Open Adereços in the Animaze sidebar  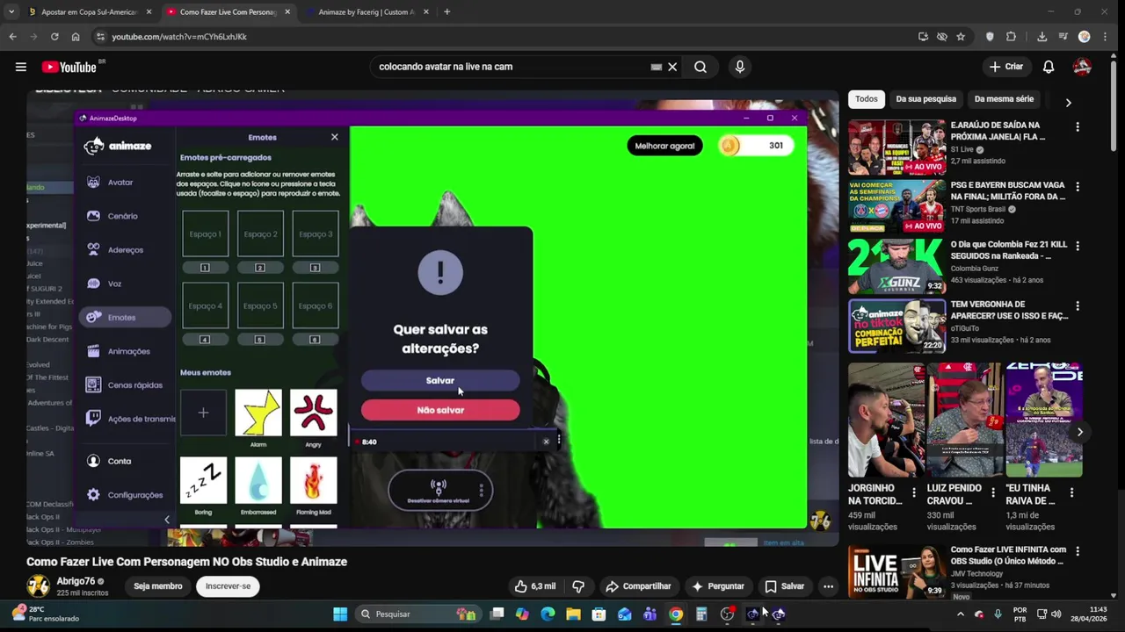click(x=125, y=250)
